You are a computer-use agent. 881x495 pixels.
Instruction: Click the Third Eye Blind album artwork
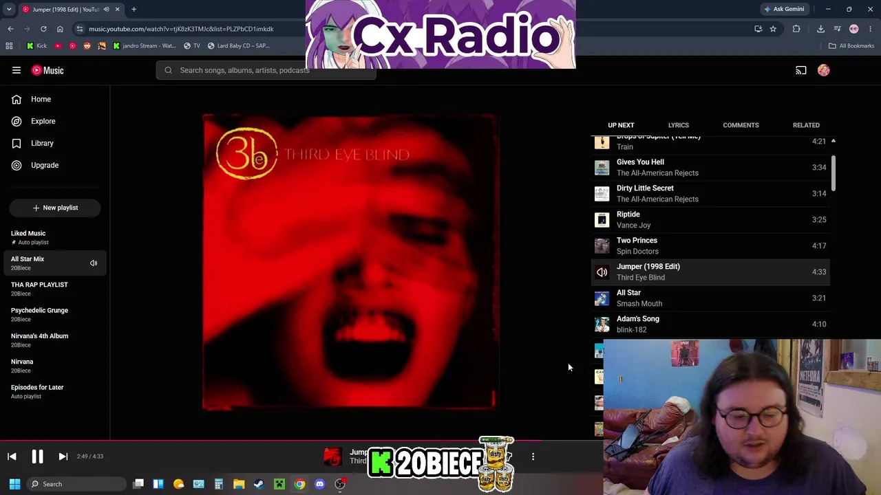350,262
